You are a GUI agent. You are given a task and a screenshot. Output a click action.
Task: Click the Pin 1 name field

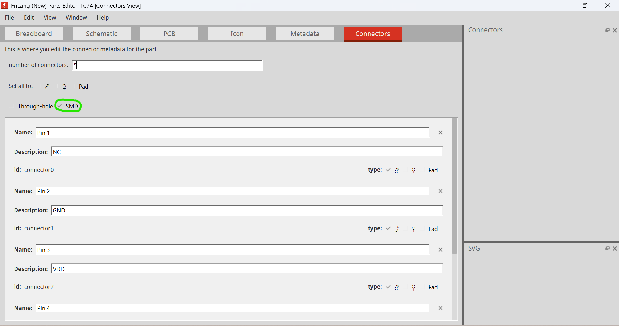point(232,133)
